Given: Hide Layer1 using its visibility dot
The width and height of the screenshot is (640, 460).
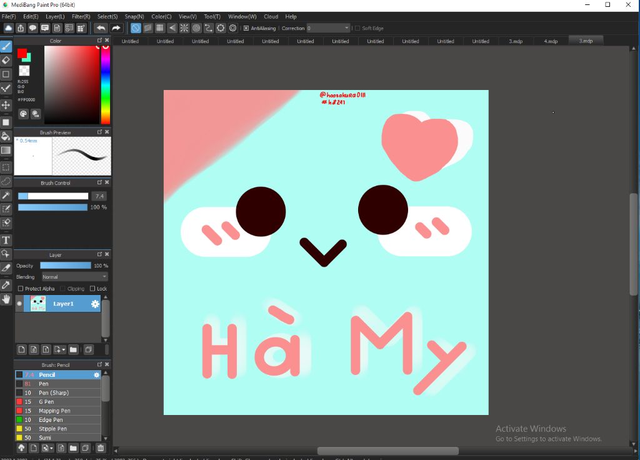Looking at the screenshot, I should pos(19,304).
